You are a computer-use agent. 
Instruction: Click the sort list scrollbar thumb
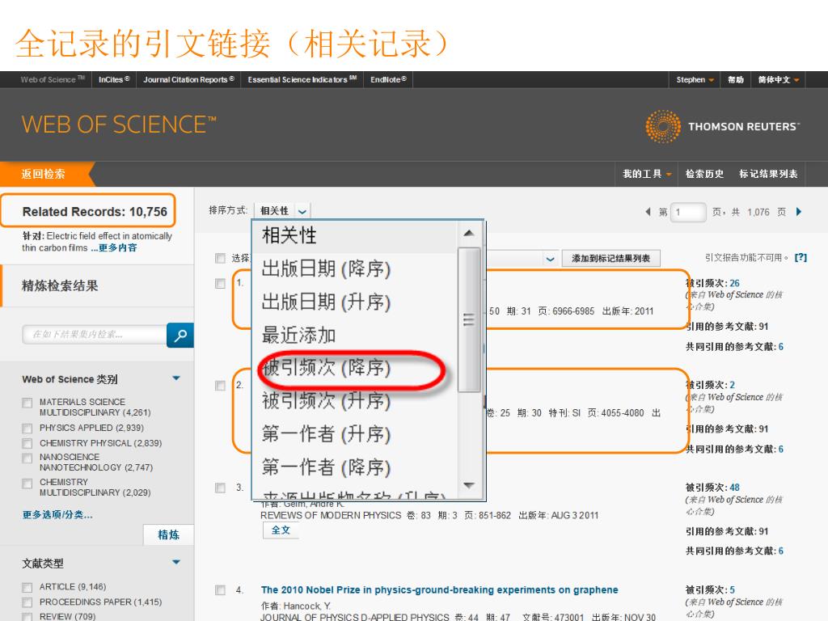469,320
